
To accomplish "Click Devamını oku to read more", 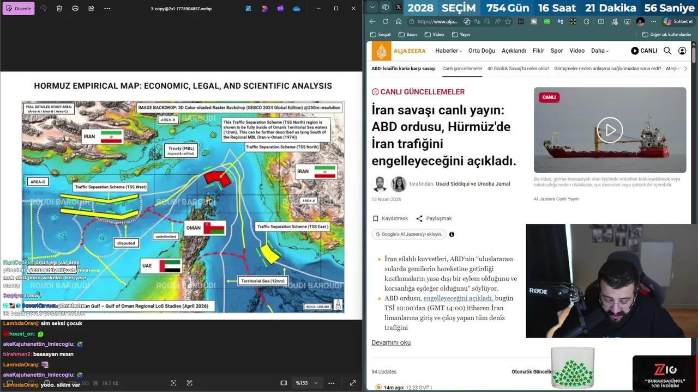I will click(x=391, y=342).
